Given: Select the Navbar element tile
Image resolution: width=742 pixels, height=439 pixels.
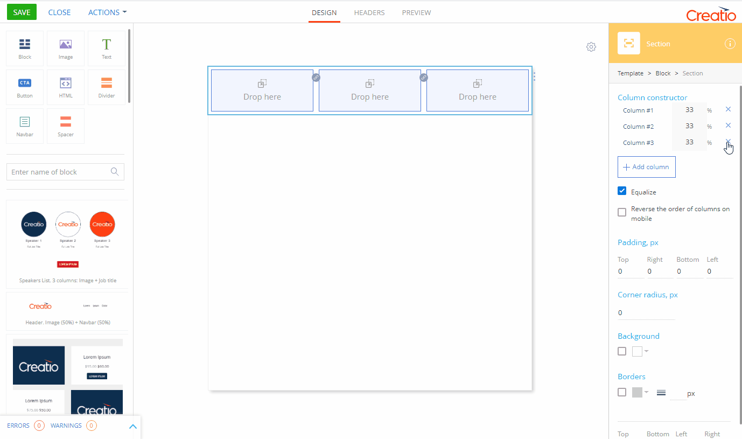Looking at the screenshot, I should pyautogui.click(x=25, y=126).
